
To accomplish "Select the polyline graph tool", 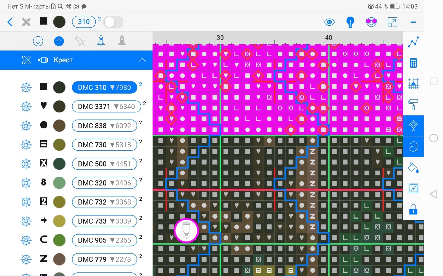I will (413, 42).
